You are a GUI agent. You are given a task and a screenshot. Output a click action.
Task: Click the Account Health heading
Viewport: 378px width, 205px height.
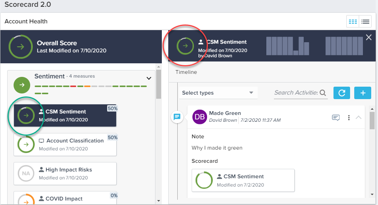[x=26, y=21]
